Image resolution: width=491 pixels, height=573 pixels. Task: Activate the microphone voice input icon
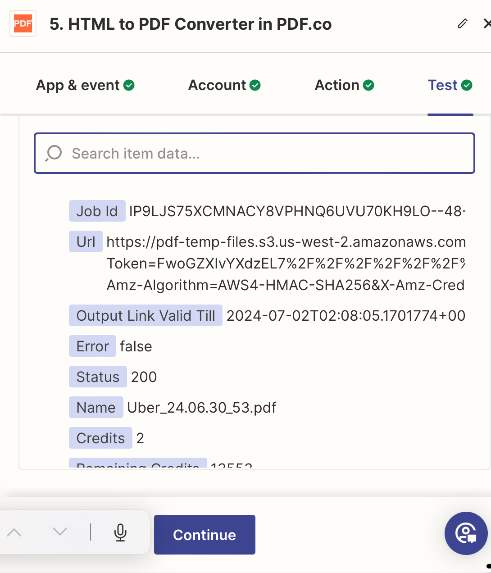coord(120,532)
